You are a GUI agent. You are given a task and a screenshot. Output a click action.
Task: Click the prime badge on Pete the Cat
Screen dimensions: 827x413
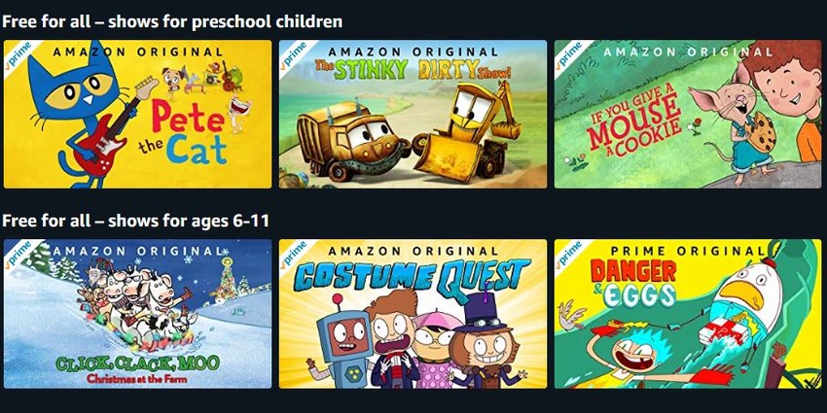18,54
